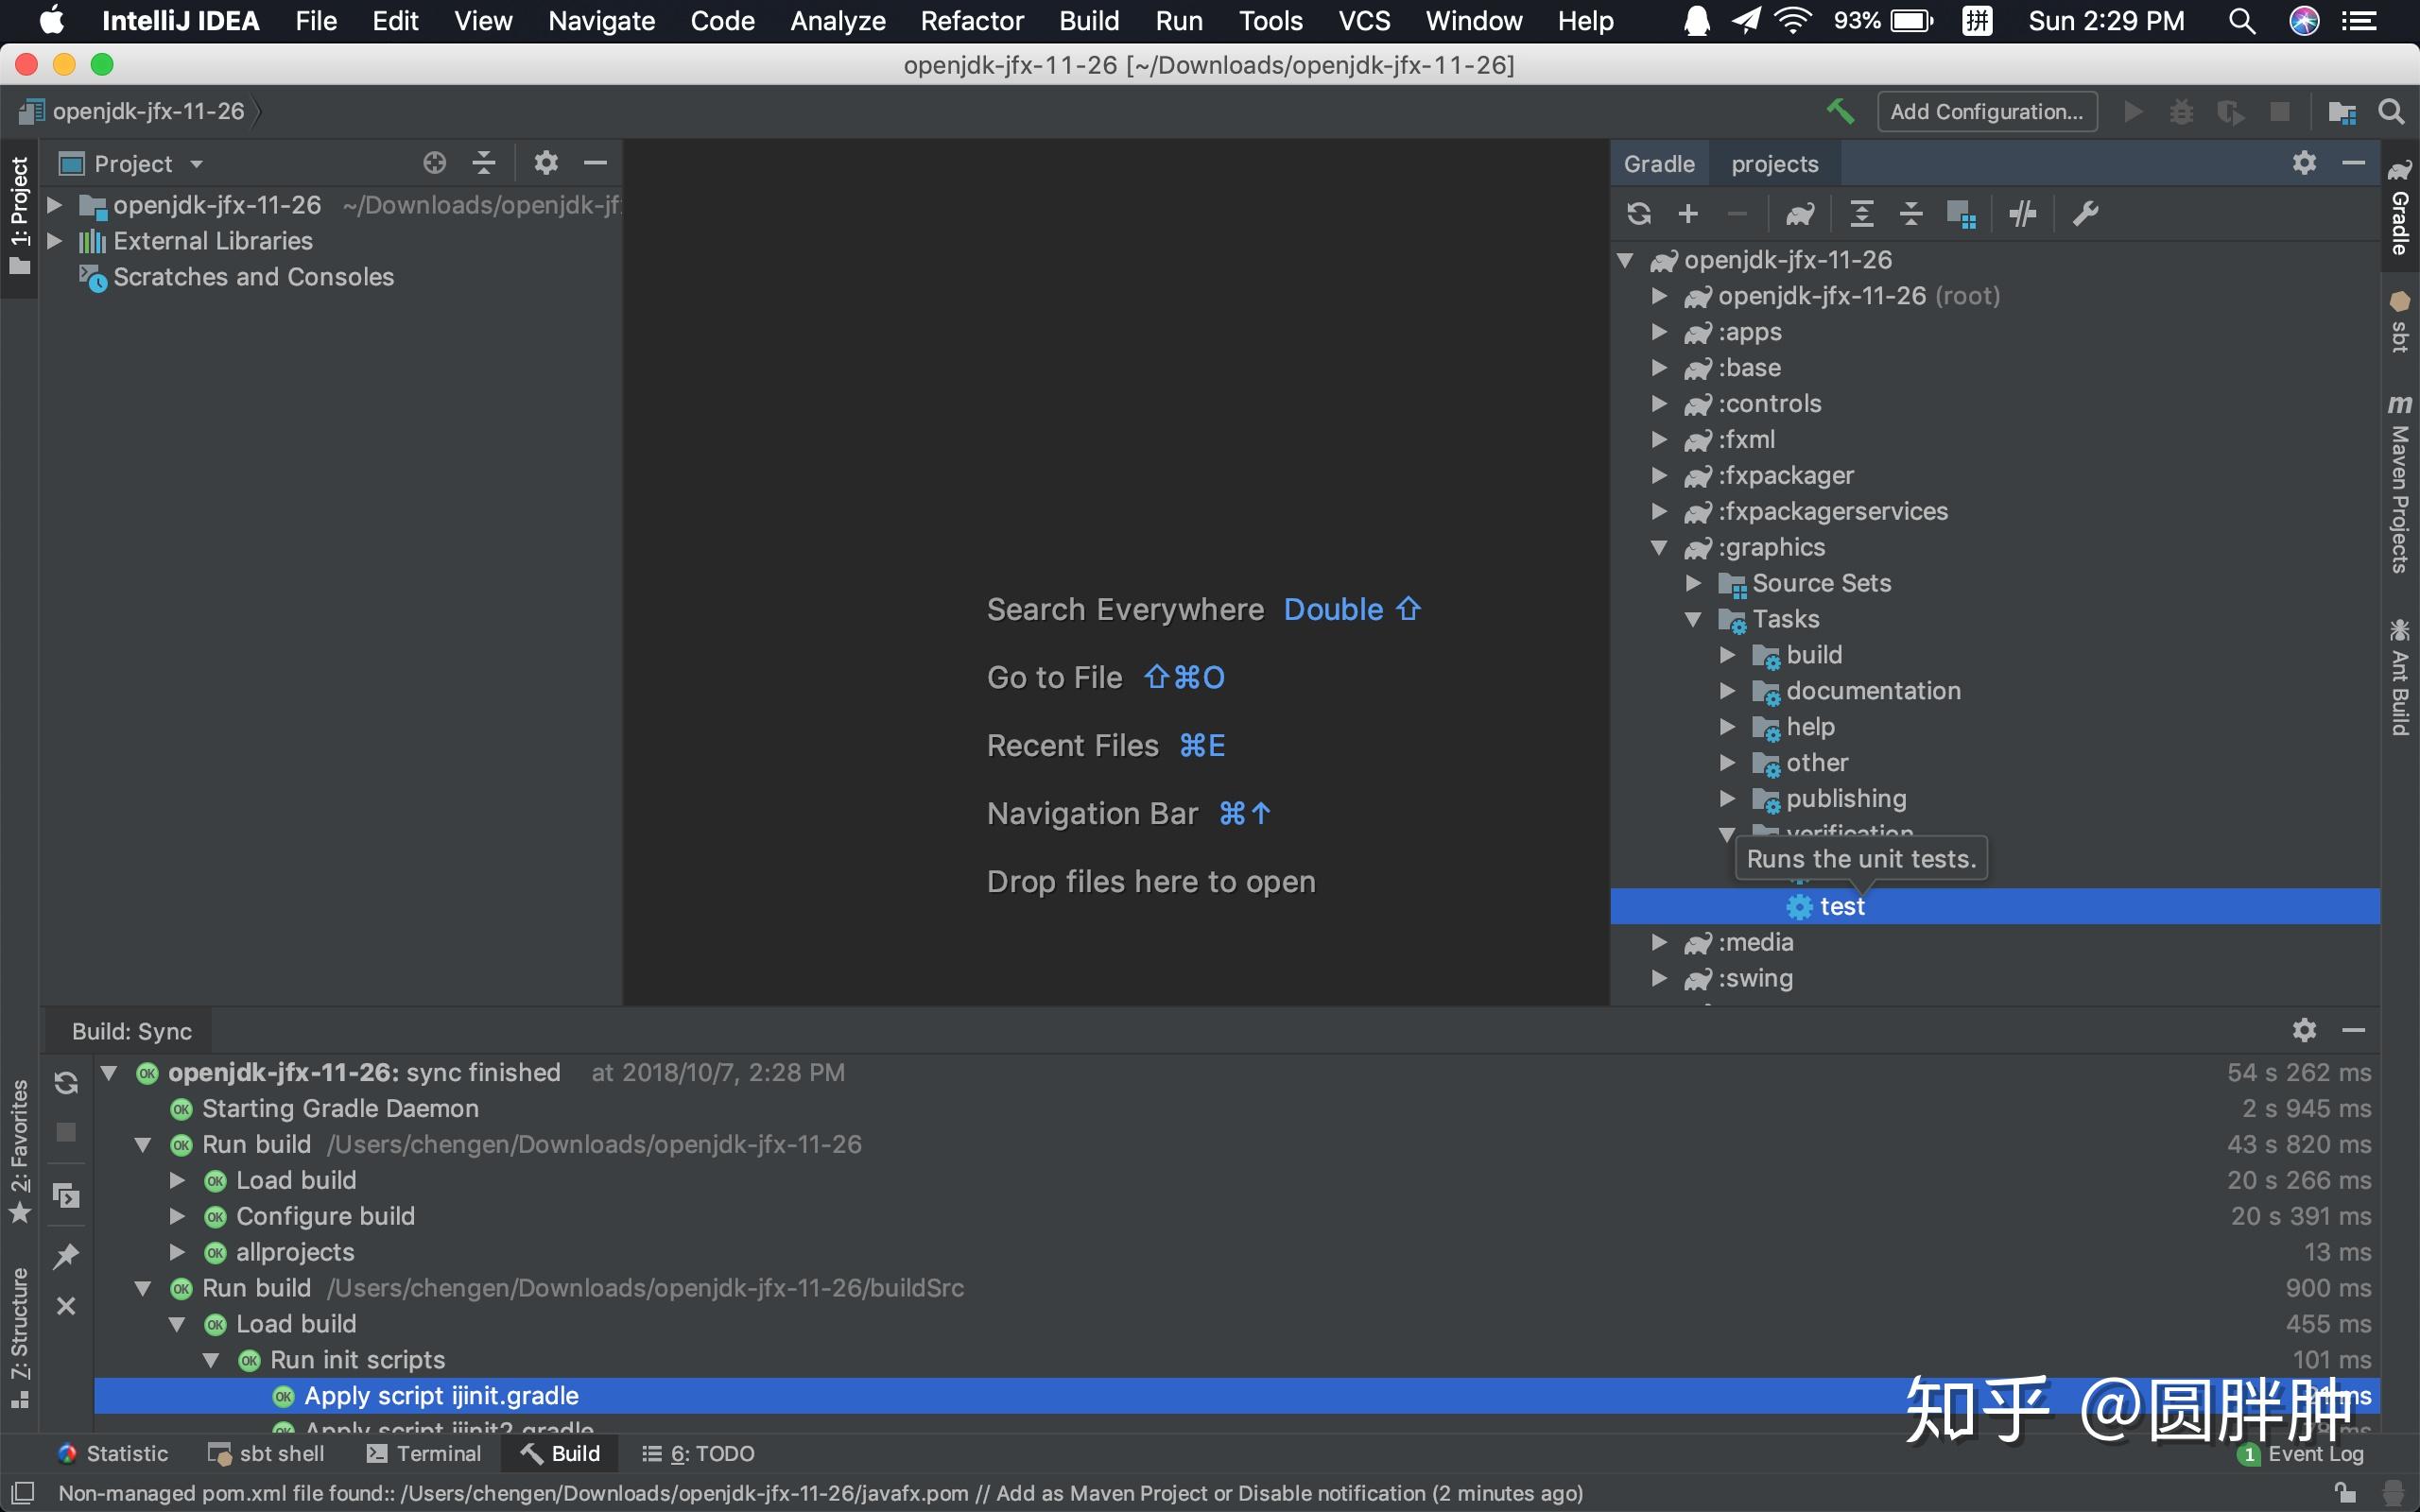
Task: Expand the Source Sets node
Action: point(1693,583)
